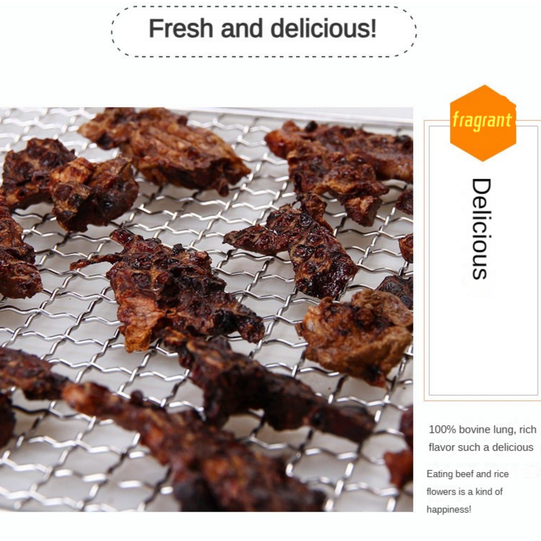Click the empty white area below Delicious text
The width and height of the screenshot is (541, 541).
[x=483, y=336]
